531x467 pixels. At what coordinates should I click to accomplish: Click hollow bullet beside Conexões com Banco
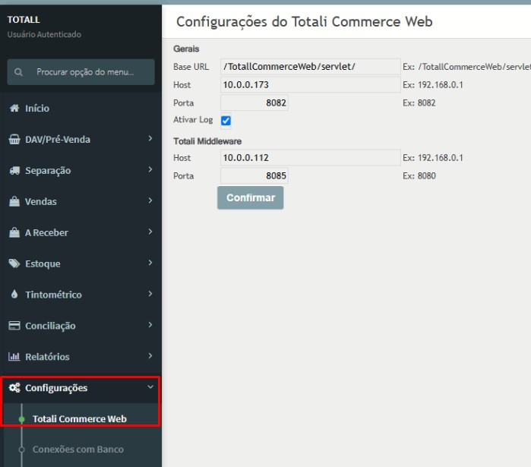[22, 450]
